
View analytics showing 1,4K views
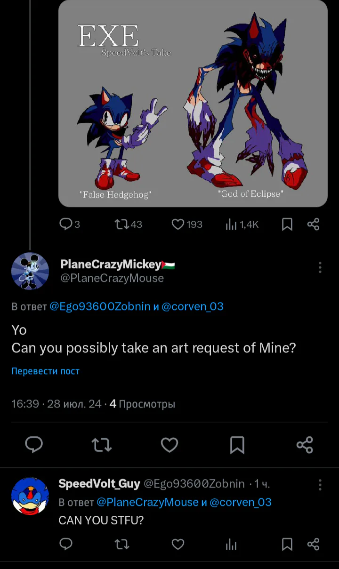(x=231, y=224)
